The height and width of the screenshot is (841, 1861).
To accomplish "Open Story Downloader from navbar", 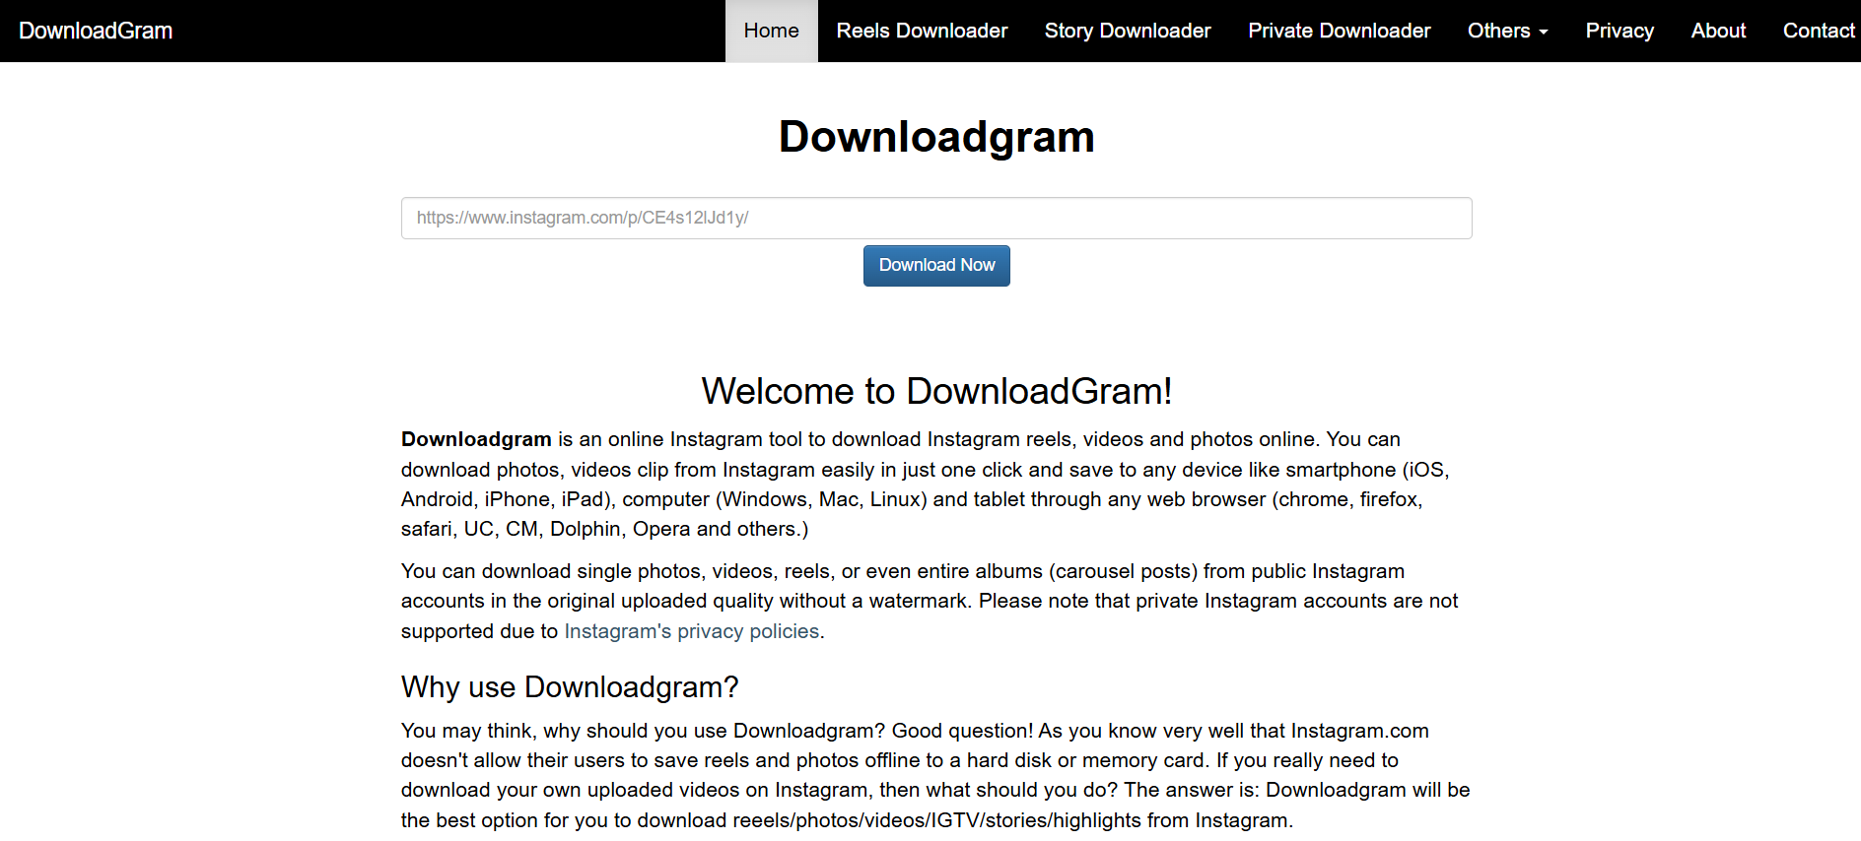I will [x=1128, y=31].
